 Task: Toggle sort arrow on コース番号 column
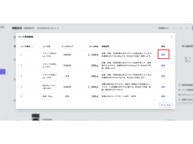tap(32, 46)
